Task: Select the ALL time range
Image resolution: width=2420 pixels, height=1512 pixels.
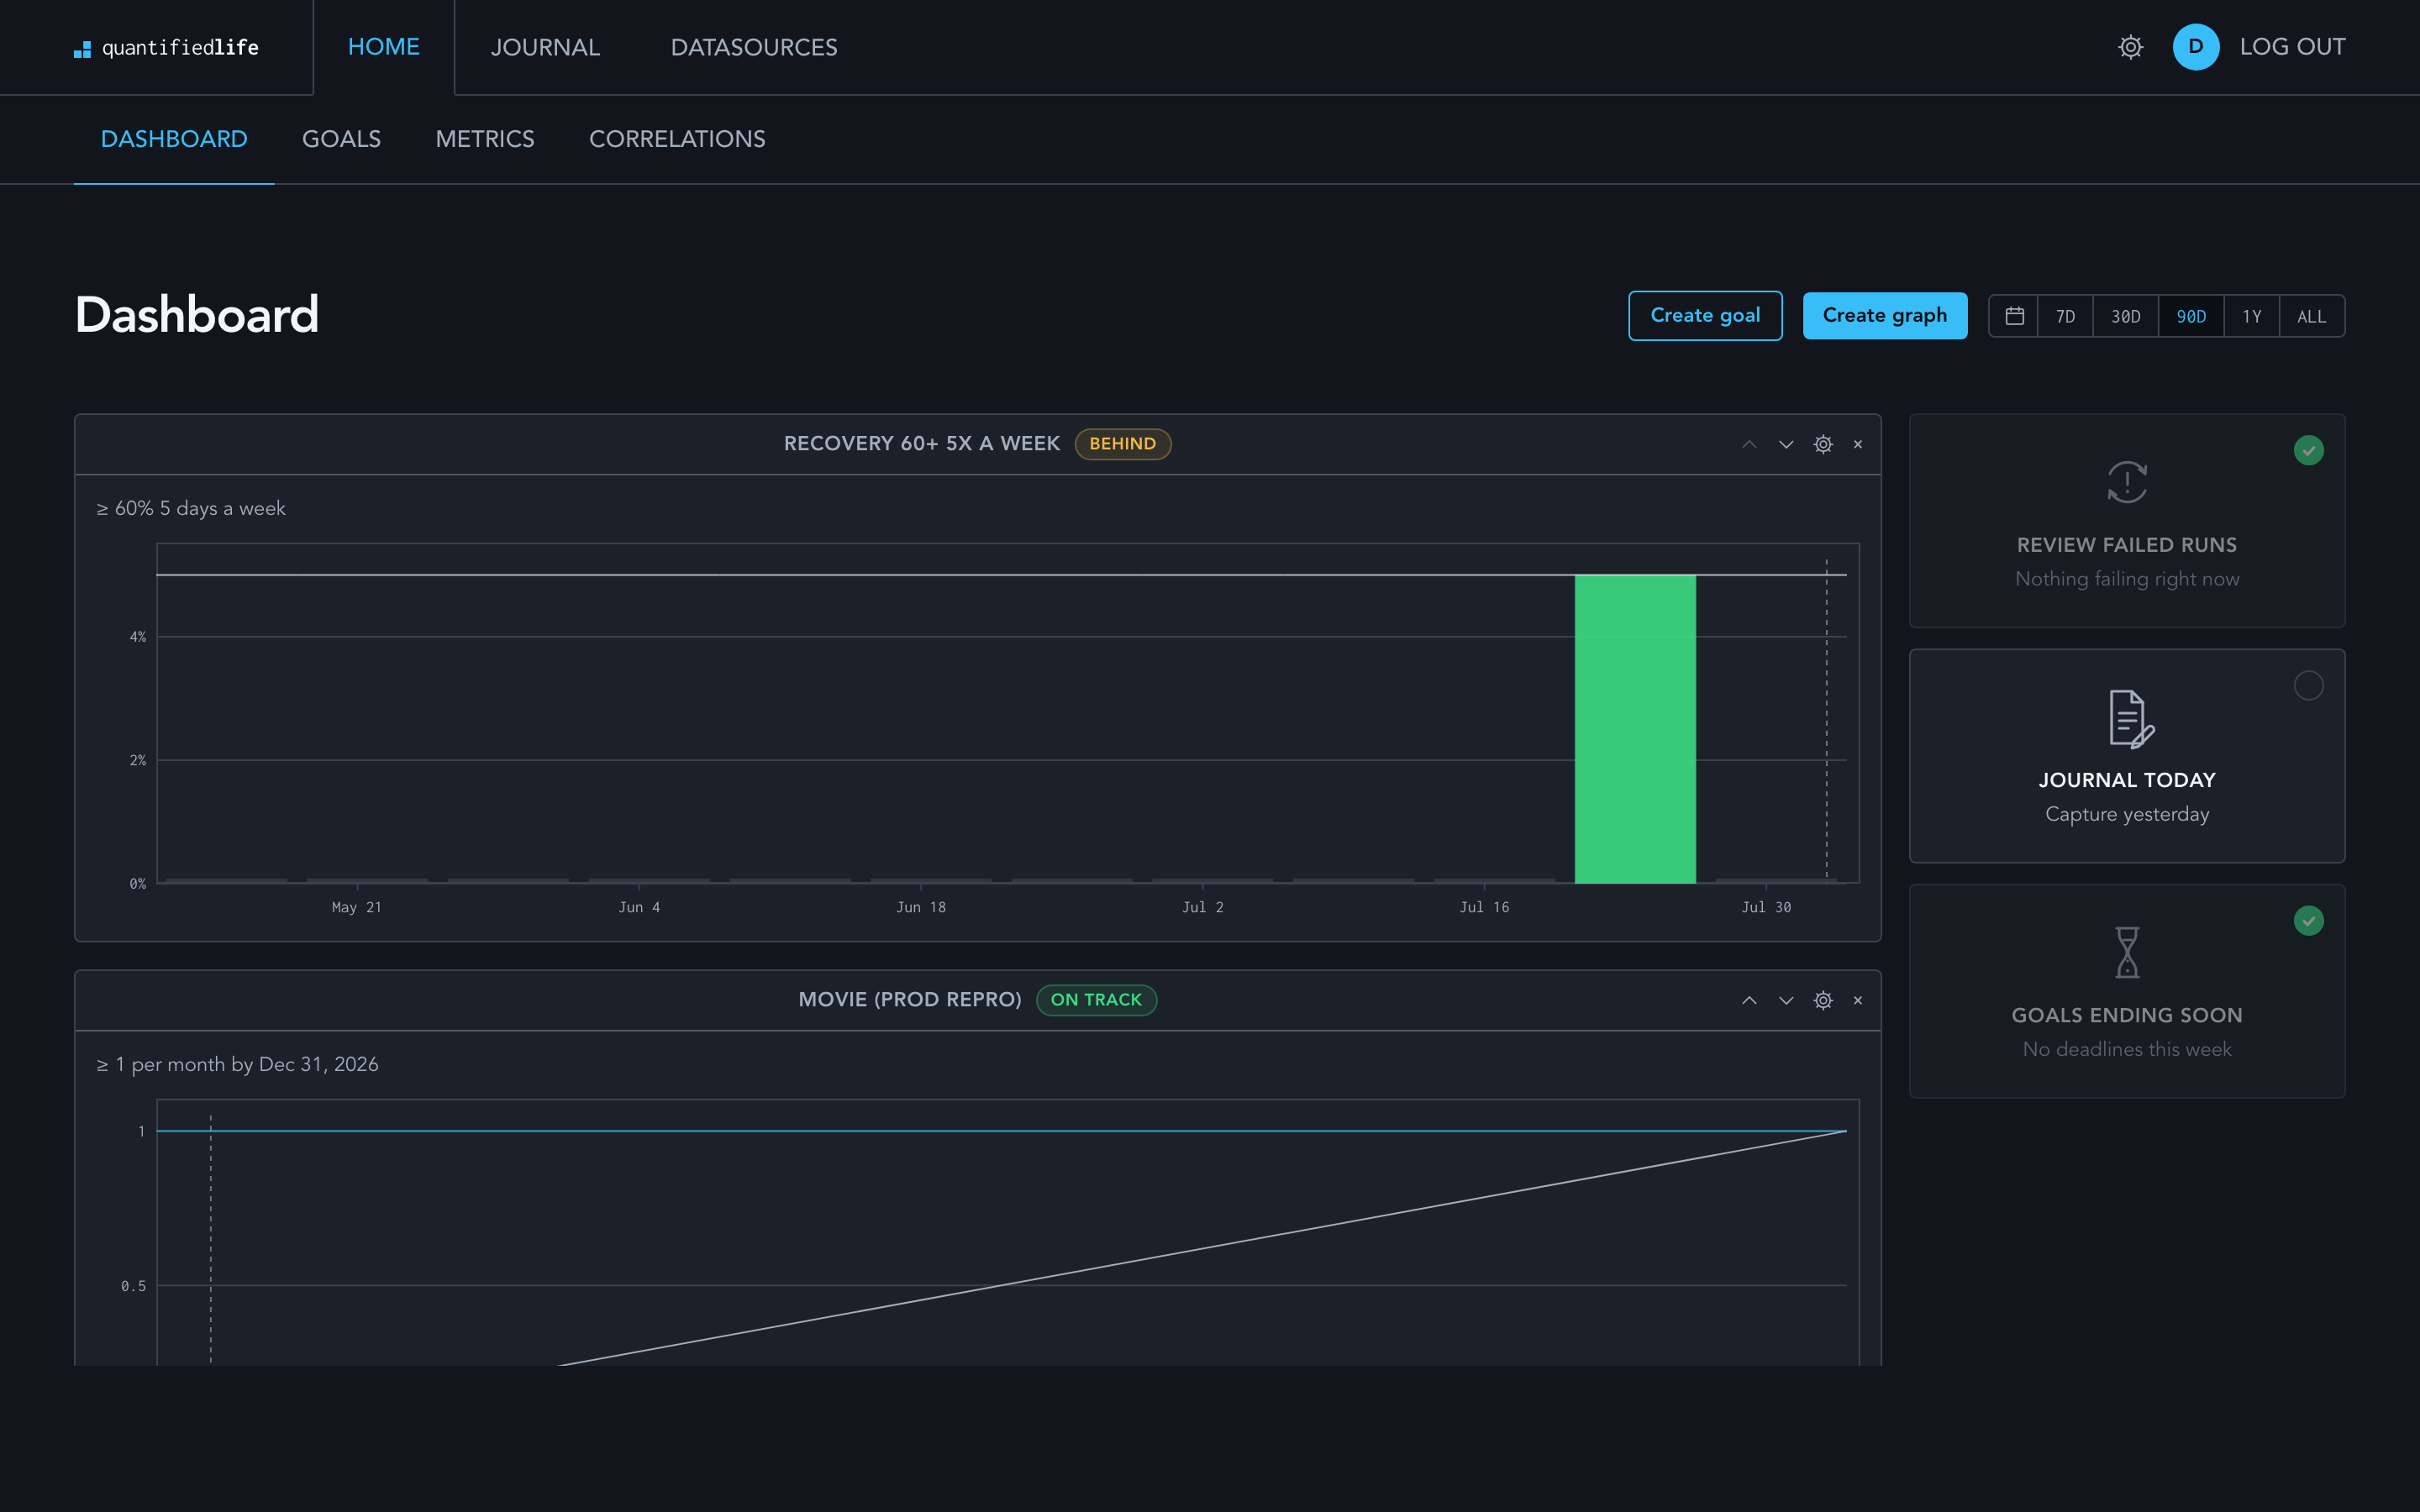Action: pyautogui.click(x=2311, y=316)
